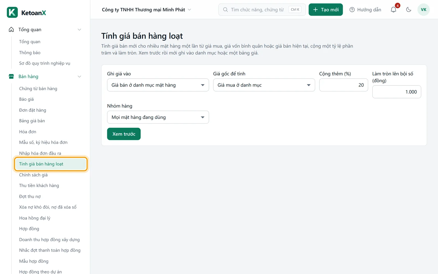Click the Hướng dẫn help button
The image size is (438, 274).
[x=365, y=10]
